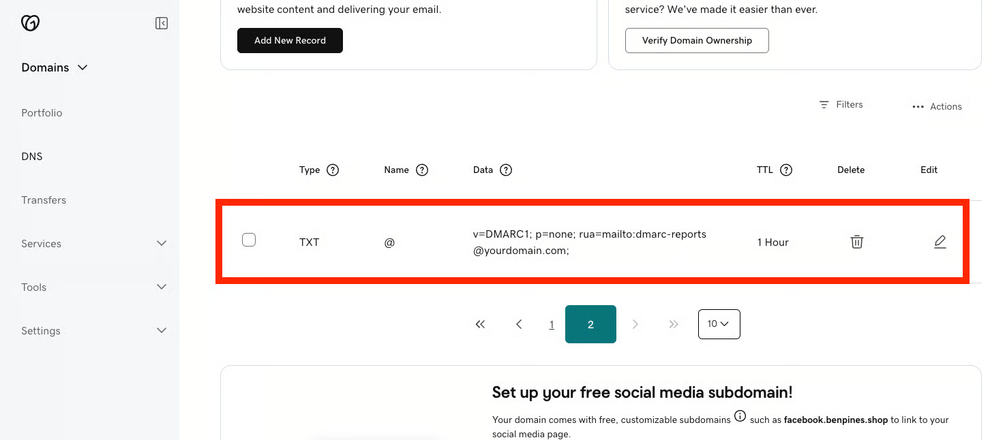The width and height of the screenshot is (990, 440).
Task: Edit the DMARC record with pencil icon
Action: tap(940, 242)
